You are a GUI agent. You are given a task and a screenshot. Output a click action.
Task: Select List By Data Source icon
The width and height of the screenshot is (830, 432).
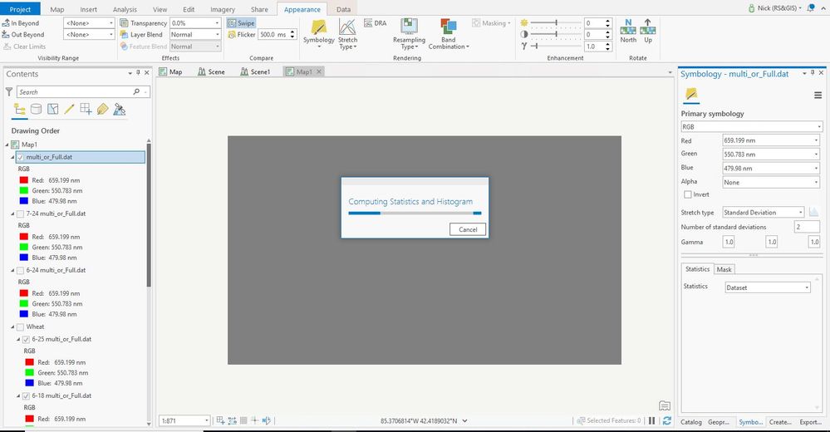point(36,109)
